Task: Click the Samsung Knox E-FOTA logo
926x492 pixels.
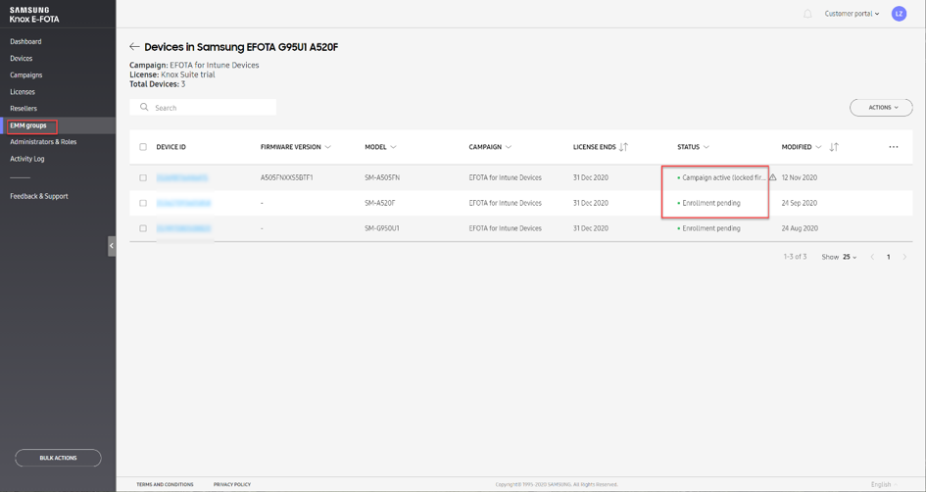Action: pyautogui.click(x=34, y=15)
